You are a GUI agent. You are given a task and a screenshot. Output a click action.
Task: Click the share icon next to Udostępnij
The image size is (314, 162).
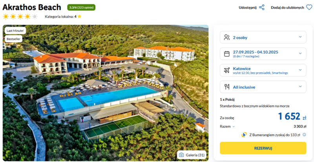click(262, 7)
